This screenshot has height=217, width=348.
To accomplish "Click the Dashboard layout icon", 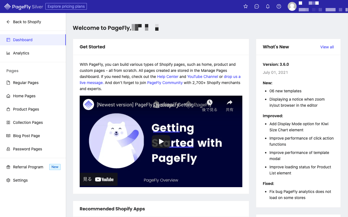I will 8,40.
